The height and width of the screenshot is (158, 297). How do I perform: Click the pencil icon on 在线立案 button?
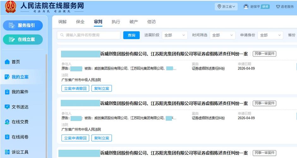click(12, 39)
